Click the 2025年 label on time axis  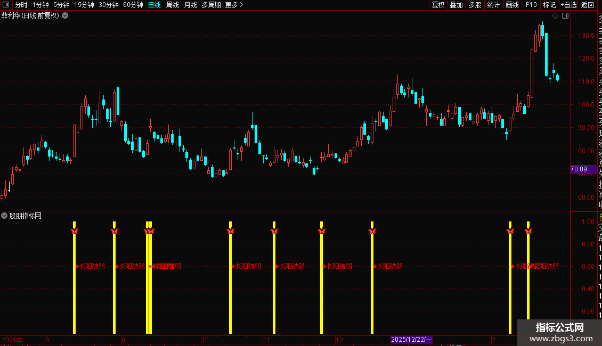pos(12,340)
